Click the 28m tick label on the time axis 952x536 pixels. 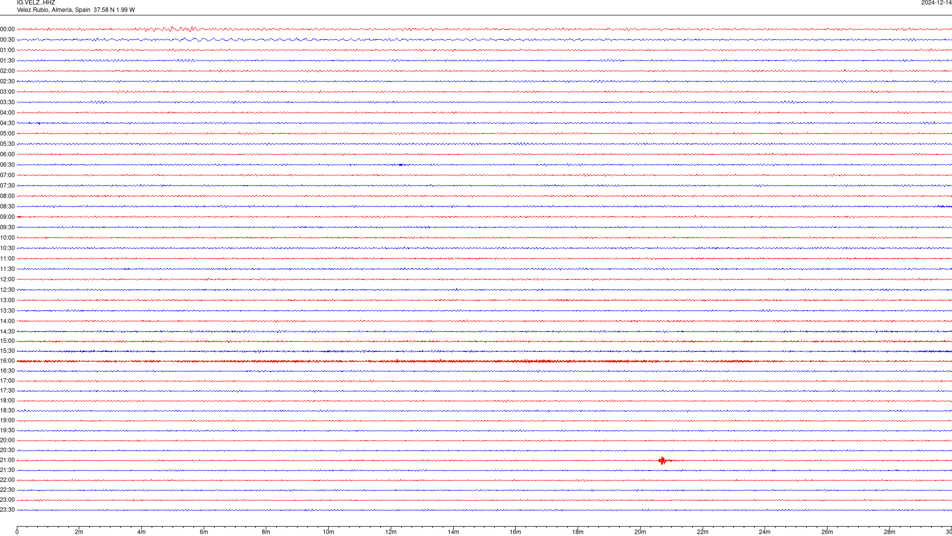click(890, 532)
